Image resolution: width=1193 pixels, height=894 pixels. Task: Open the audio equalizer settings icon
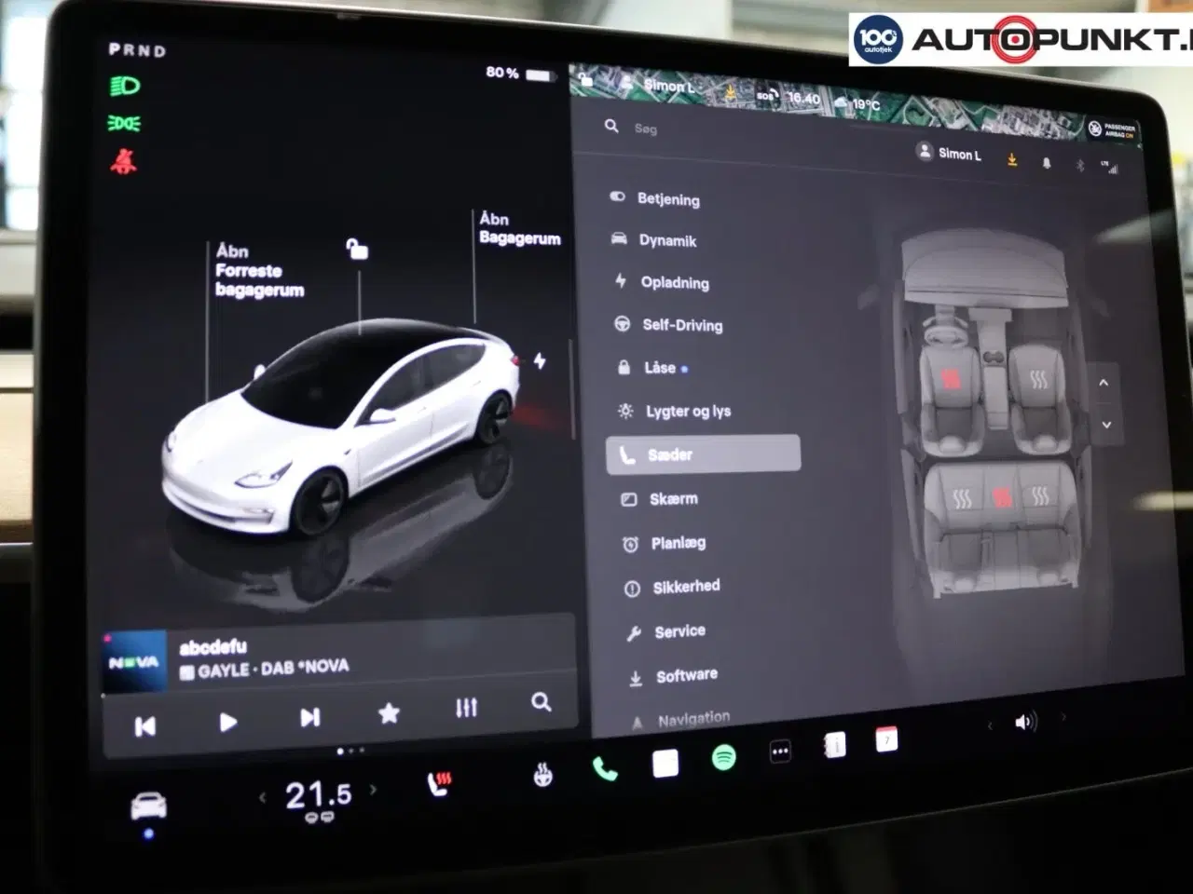click(x=466, y=709)
